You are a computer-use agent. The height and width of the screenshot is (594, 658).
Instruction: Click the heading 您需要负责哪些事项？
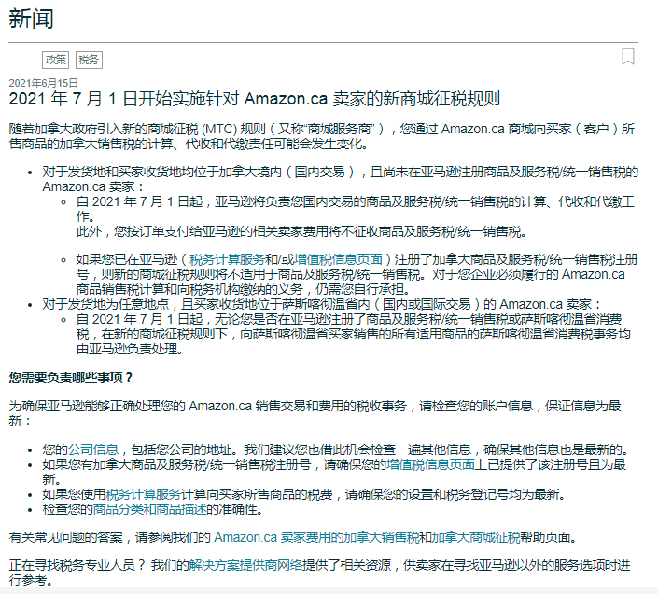tap(71, 378)
